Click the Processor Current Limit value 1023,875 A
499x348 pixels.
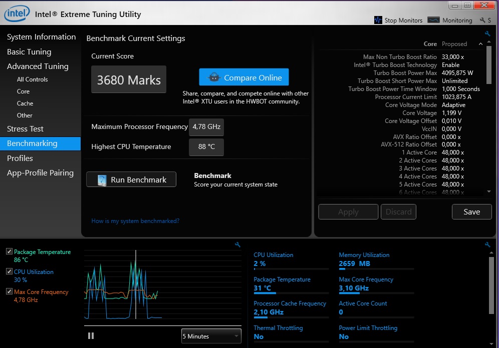point(456,97)
